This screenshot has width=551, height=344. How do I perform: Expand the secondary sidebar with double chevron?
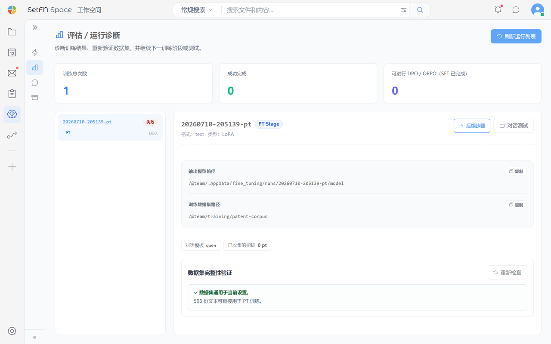point(35,28)
